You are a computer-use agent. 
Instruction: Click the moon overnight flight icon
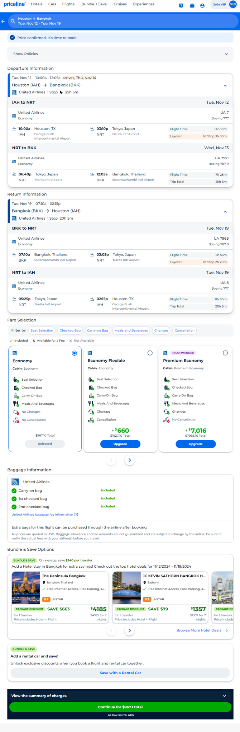point(61,92)
